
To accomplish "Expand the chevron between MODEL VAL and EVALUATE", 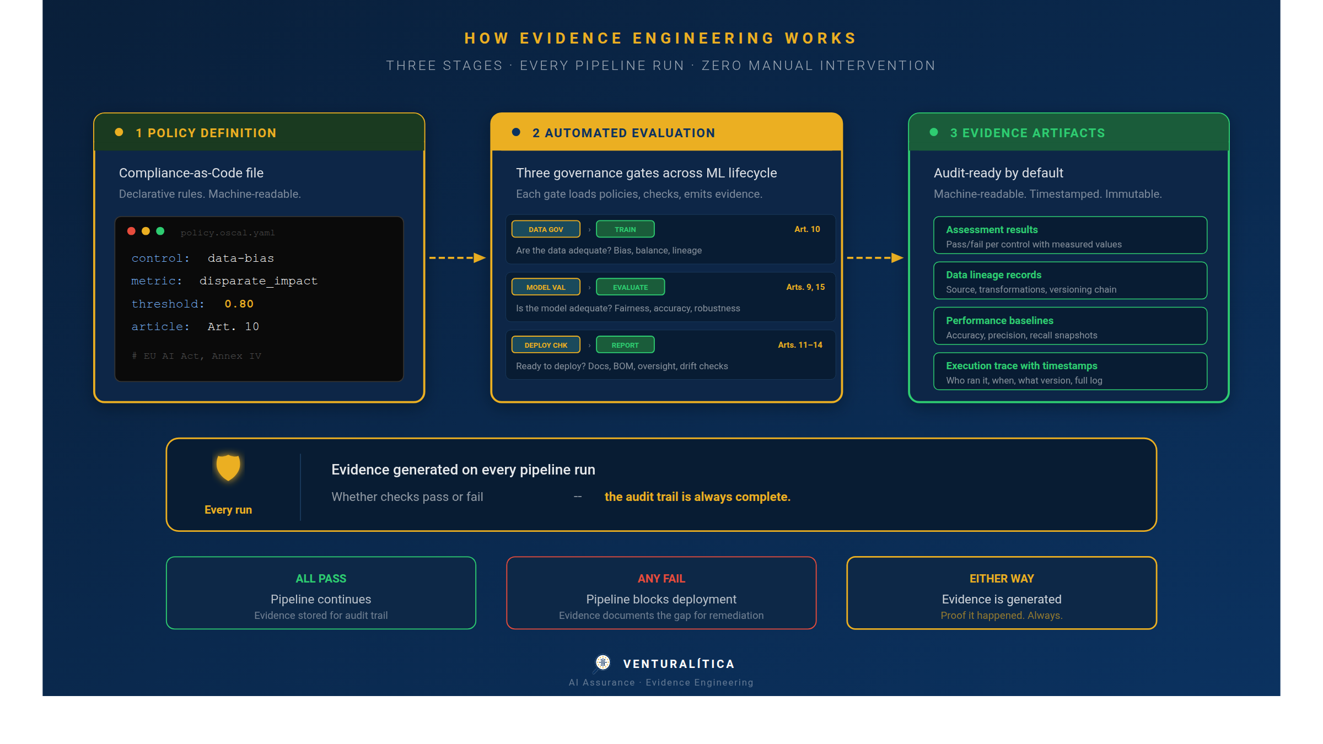I will click(589, 287).
